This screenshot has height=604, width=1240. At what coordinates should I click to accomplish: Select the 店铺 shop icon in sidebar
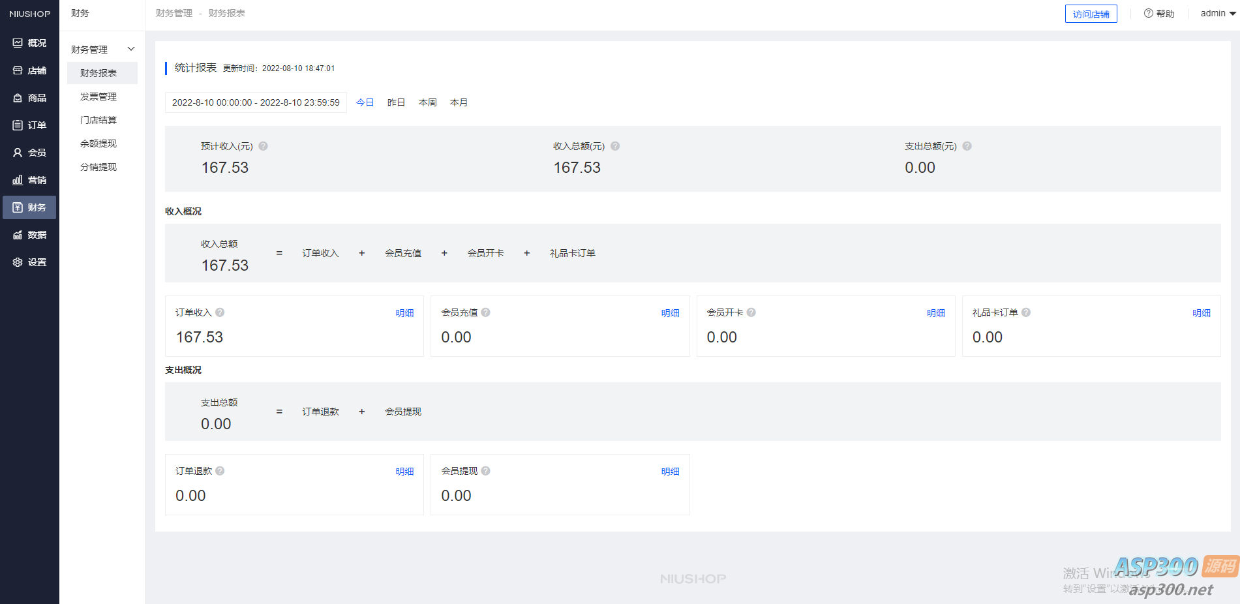[29, 70]
